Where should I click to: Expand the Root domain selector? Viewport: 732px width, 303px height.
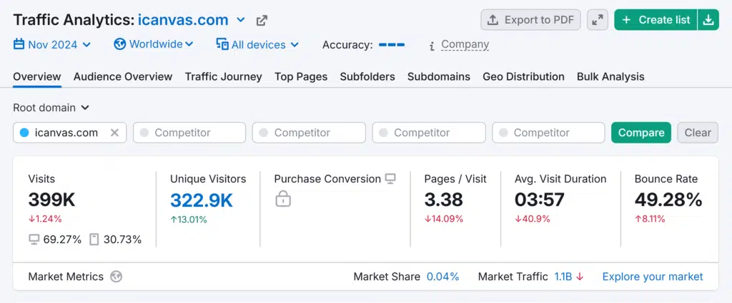tap(51, 108)
